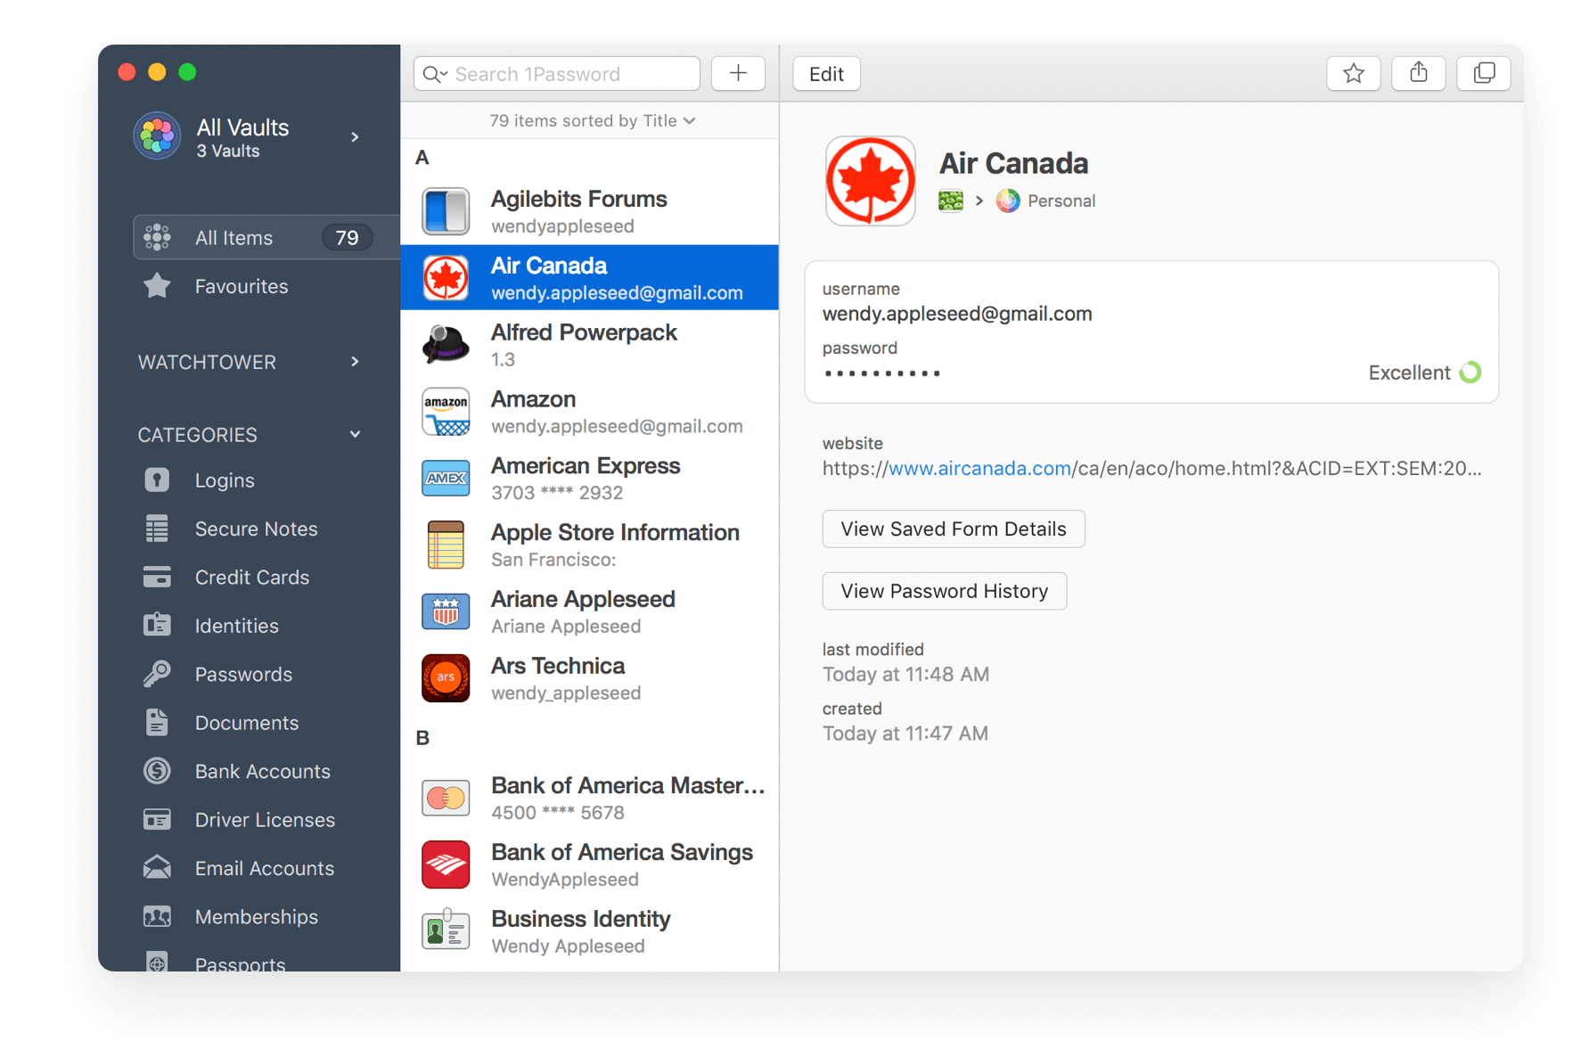
Task: Click the Excellent password strength indicator
Action: point(1424,373)
